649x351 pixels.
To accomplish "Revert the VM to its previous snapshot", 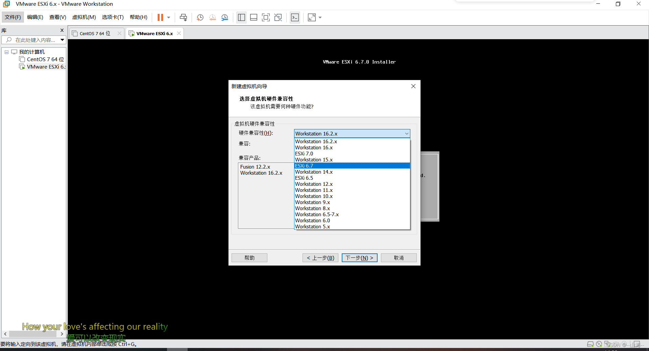I will click(212, 18).
